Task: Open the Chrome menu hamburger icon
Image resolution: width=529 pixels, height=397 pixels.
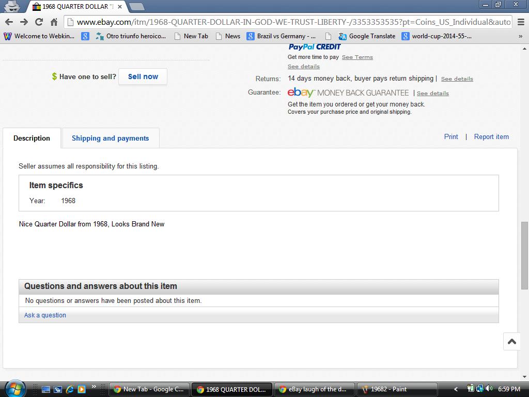Action: (520, 22)
